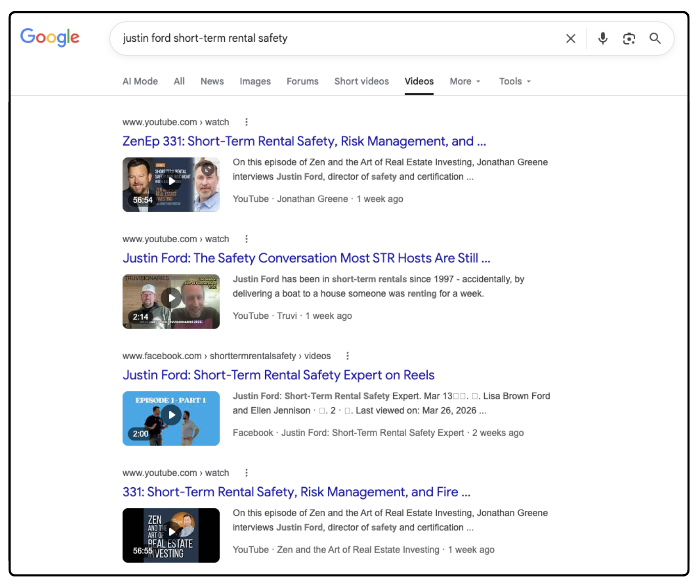The image size is (699, 587).
Task: Switch to AI Mode tab
Action: (x=140, y=81)
